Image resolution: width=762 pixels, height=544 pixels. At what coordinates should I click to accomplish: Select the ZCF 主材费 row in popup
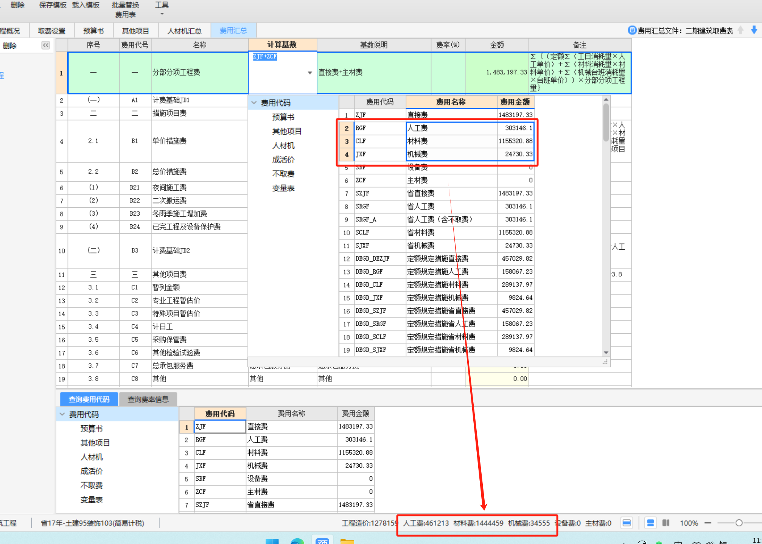(437, 180)
